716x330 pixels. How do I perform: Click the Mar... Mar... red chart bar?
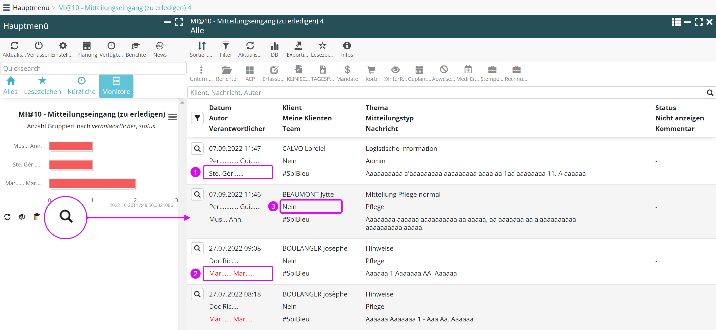point(92,183)
